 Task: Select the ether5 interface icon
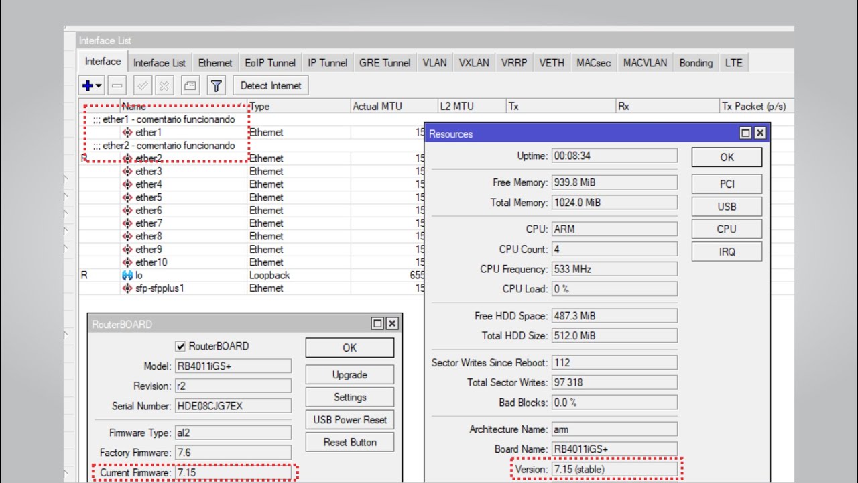(127, 198)
